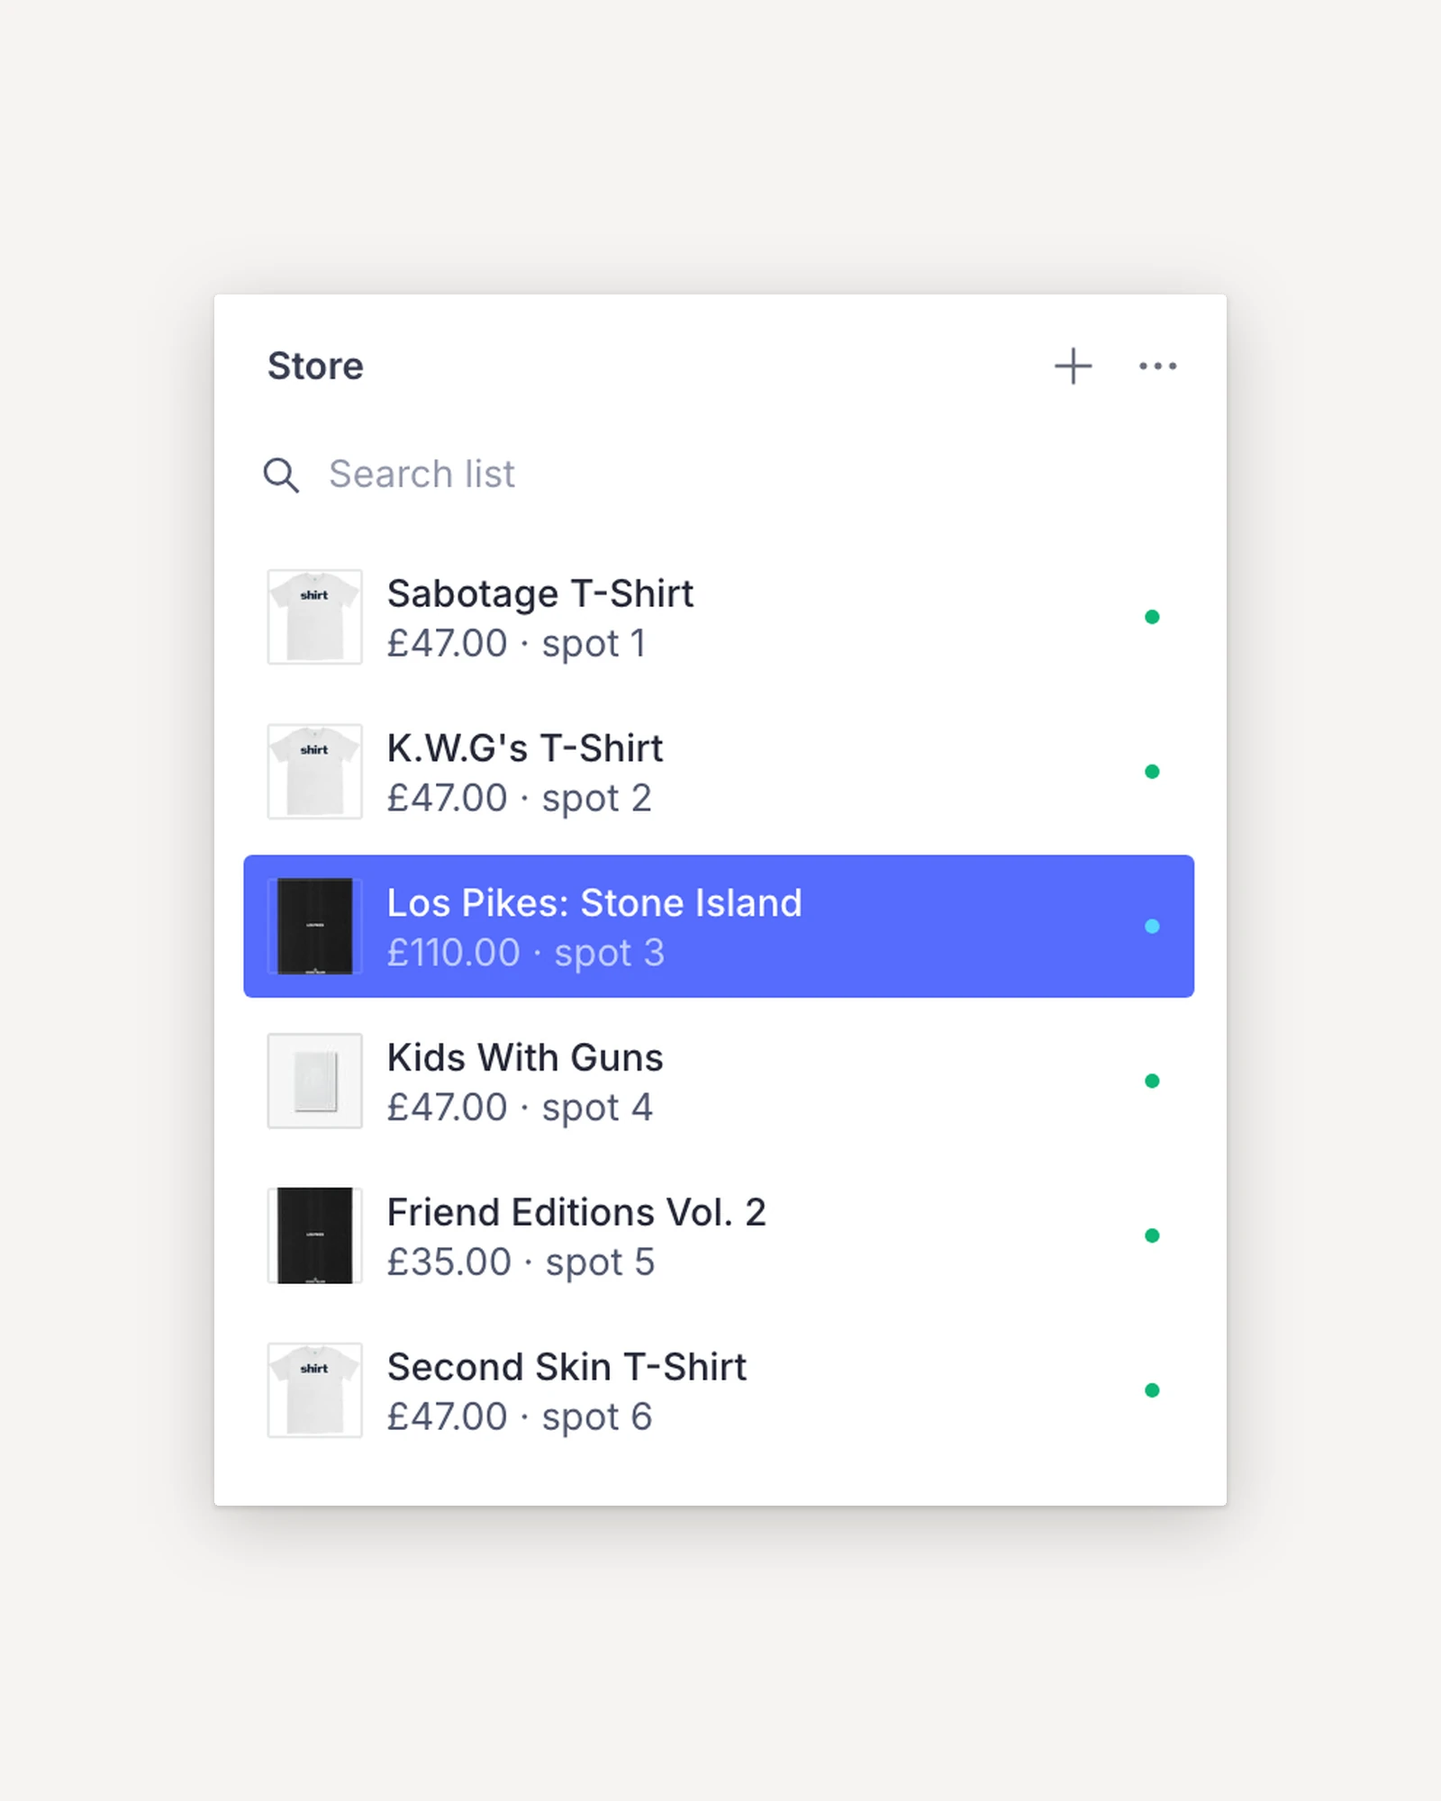The width and height of the screenshot is (1441, 1801).
Task: Open the K.W.G's T-Shirt thumbnail
Action: click(314, 772)
